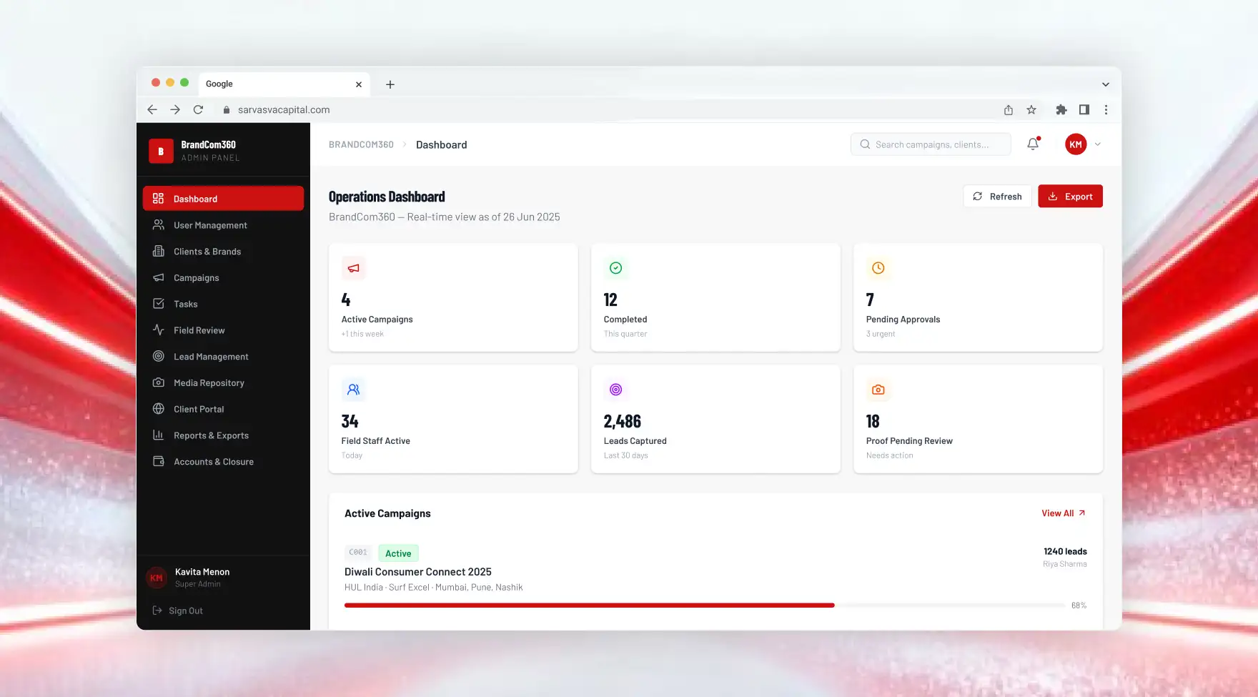Screen dimensions: 1258x697
Task: Open Tasks in sidebar
Action: click(223, 304)
